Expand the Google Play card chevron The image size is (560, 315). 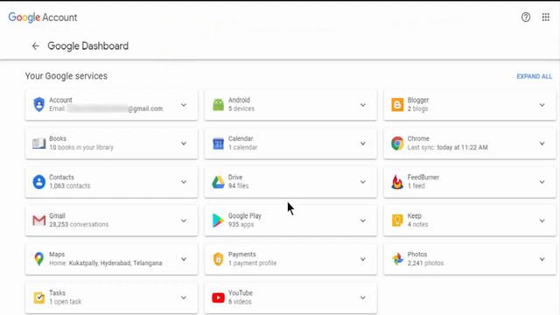tap(363, 220)
